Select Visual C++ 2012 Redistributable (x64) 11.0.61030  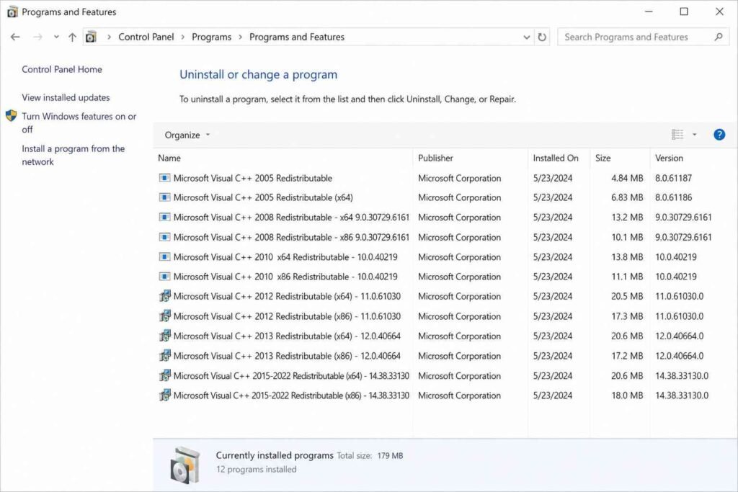coord(287,296)
